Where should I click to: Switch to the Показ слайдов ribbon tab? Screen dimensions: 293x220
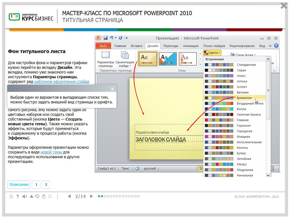click(x=214, y=46)
